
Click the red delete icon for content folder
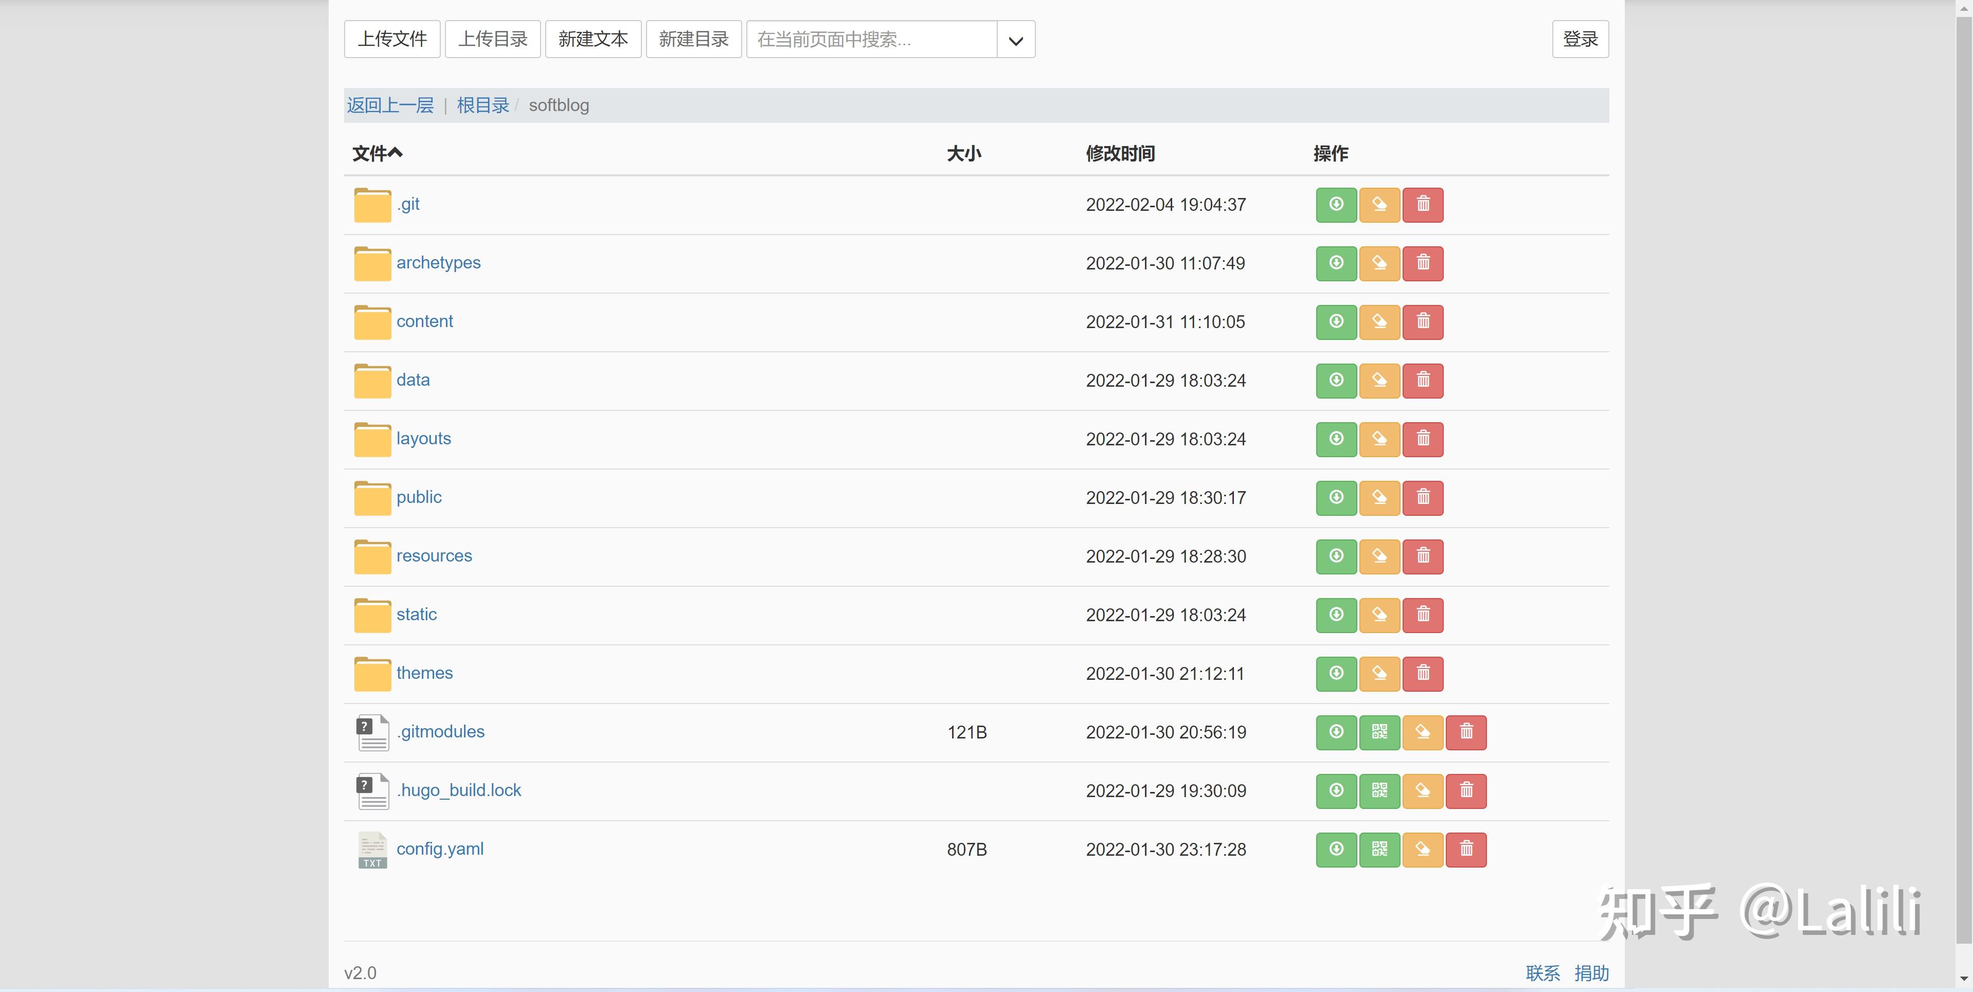click(x=1422, y=322)
